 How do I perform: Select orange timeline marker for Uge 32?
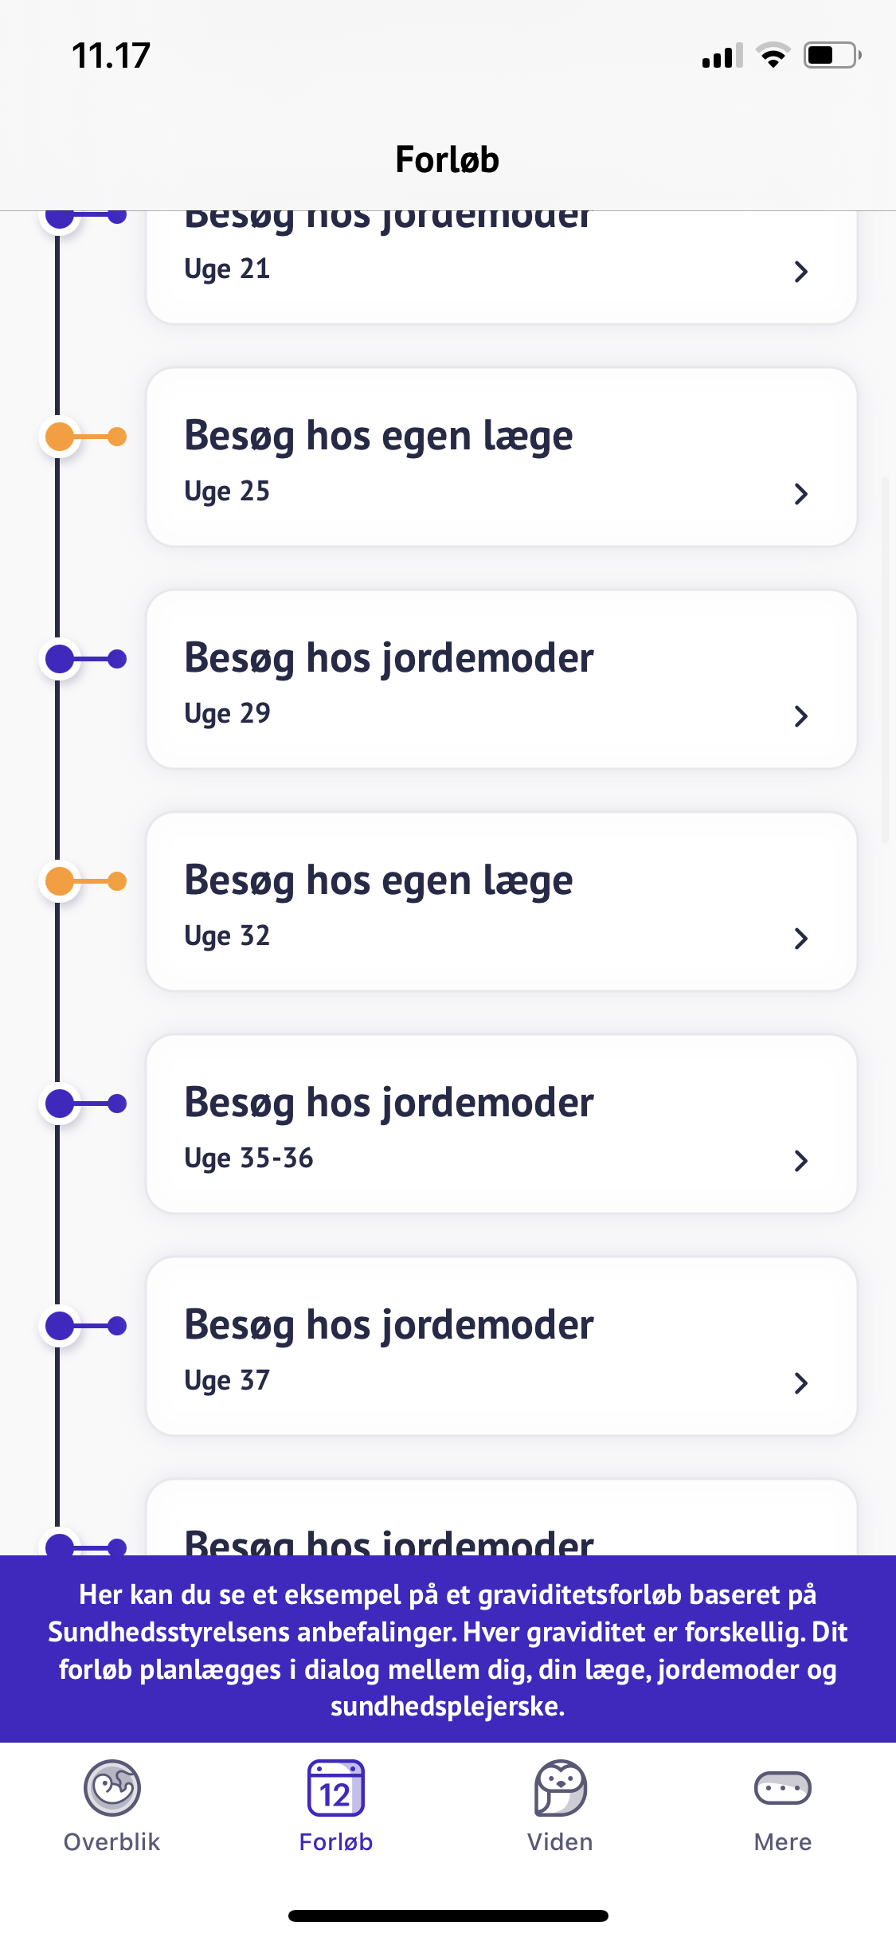click(x=61, y=881)
